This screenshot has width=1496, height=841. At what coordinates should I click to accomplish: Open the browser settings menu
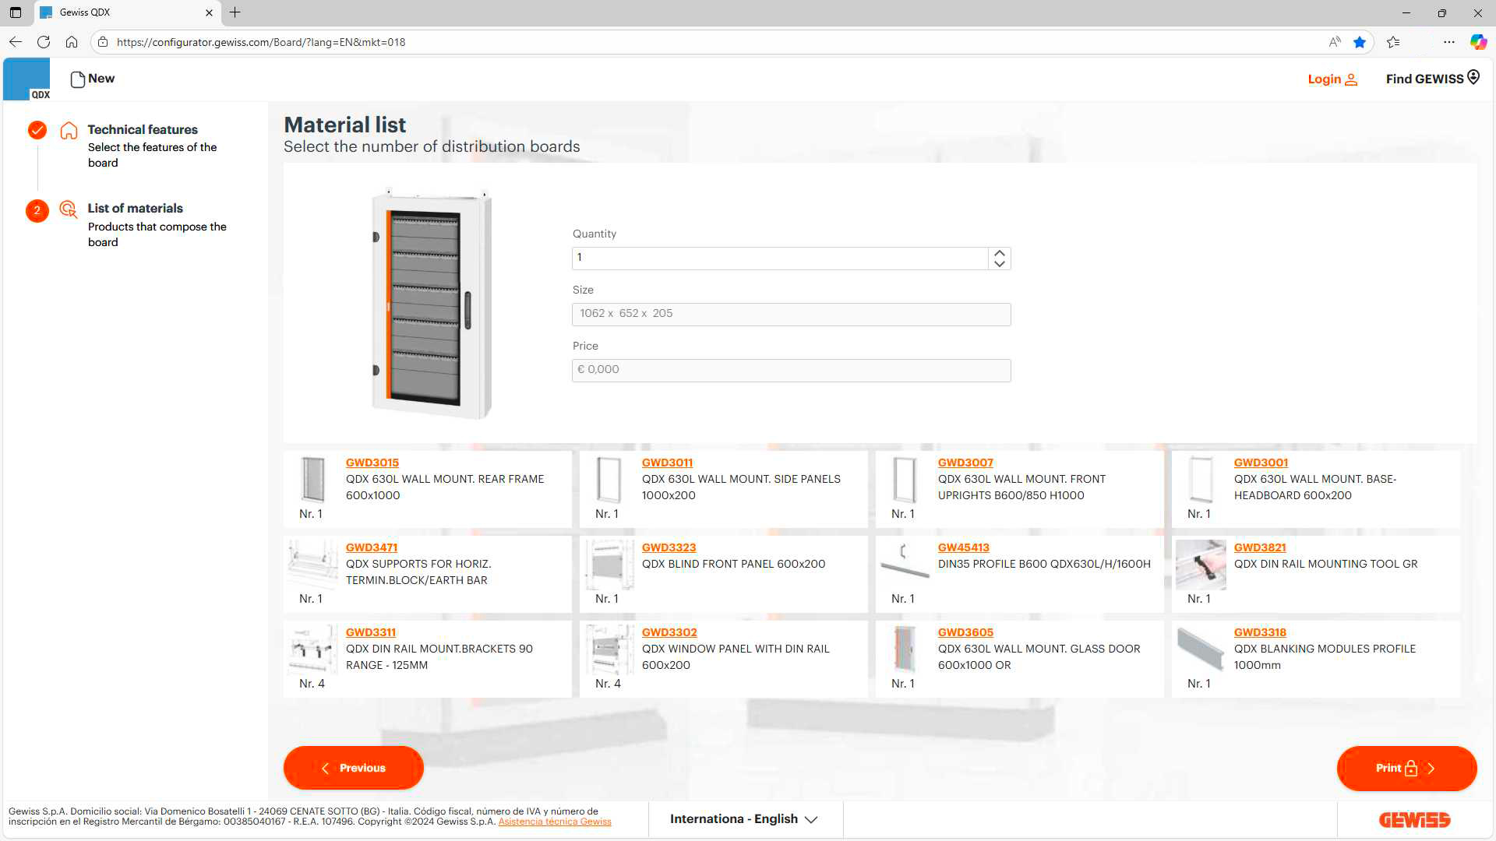(x=1448, y=42)
